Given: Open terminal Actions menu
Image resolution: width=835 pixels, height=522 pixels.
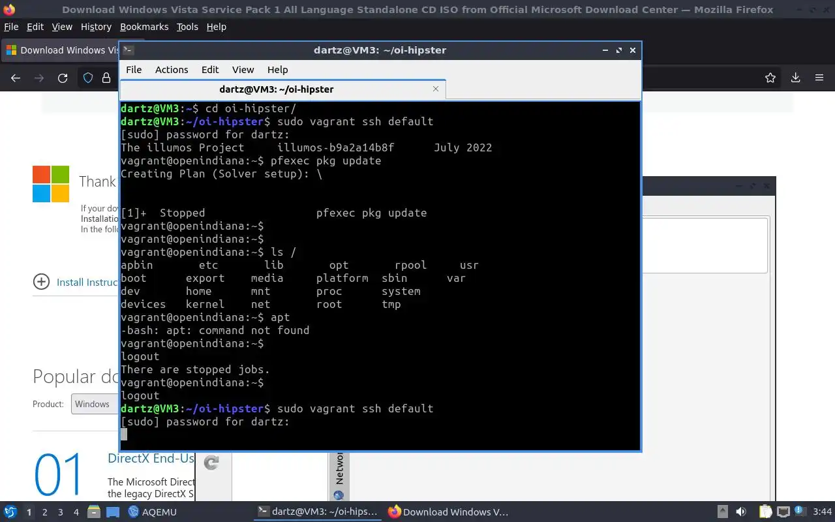Looking at the screenshot, I should pyautogui.click(x=172, y=69).
